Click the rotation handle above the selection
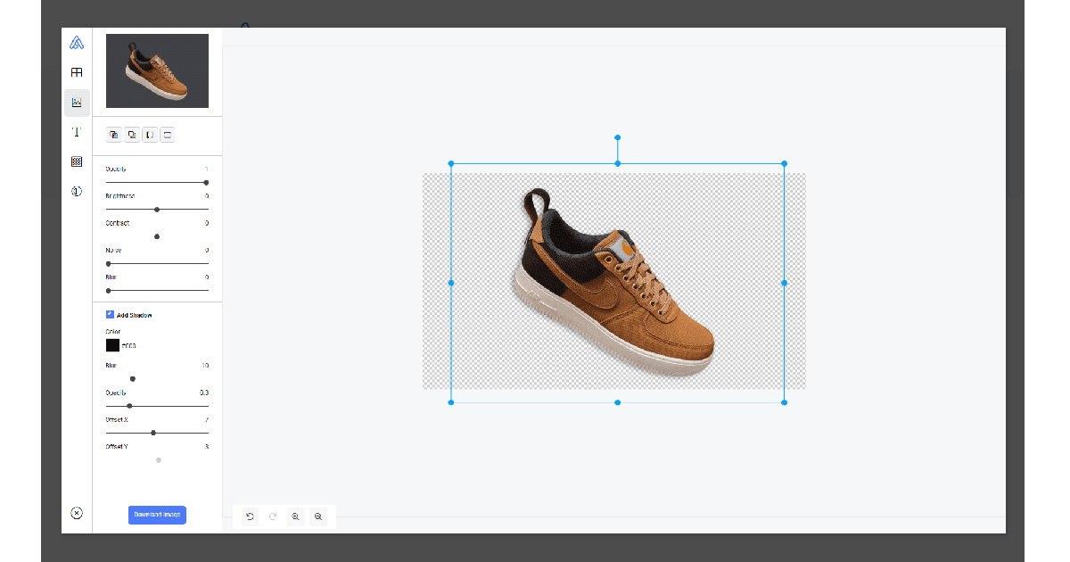The image size is (1070, 562). click(617, 137)
